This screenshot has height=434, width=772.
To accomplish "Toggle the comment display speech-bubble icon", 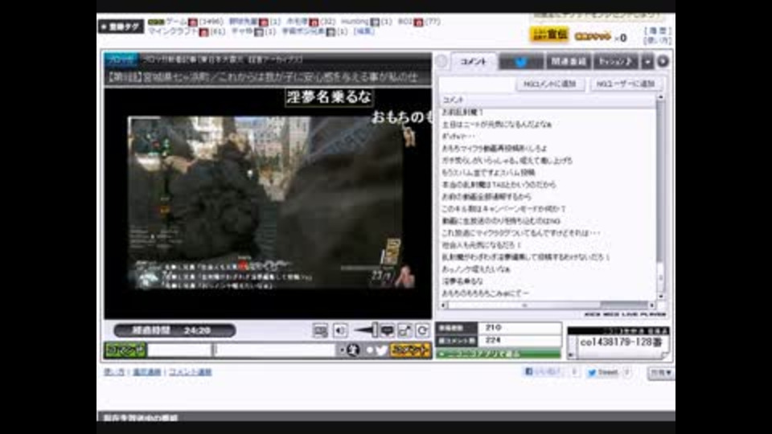I will 387,330.
